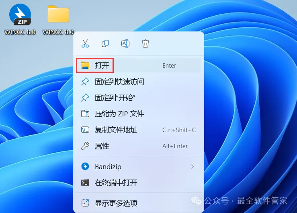Click the pin icon next to 固定到快速访问
297x213 pixels.
85,82
